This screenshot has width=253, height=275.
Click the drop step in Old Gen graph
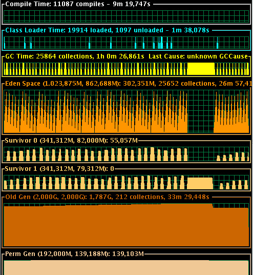click(213, 206)
